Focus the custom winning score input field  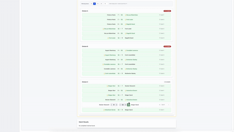[106, 4]
